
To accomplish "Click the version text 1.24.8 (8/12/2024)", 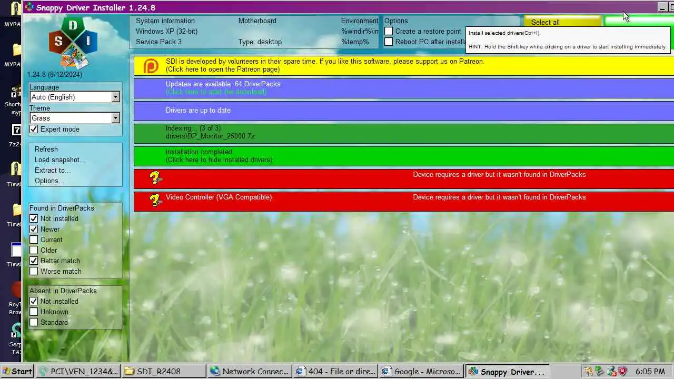I will [x=55, y=75].
